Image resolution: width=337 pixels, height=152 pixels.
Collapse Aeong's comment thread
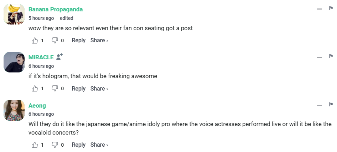point(320,105)
